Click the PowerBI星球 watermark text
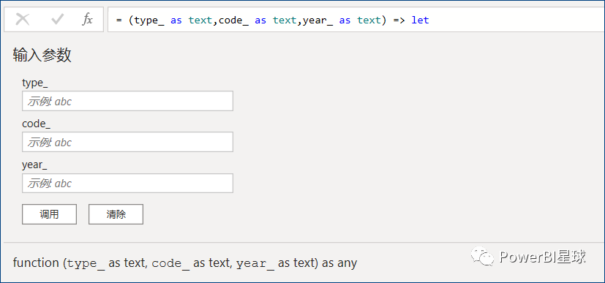 (x=542, y=257)
